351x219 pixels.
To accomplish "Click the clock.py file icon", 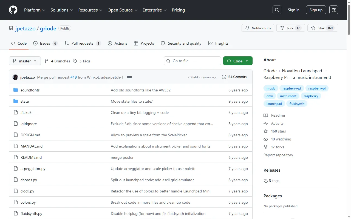I will coord(16,191).
